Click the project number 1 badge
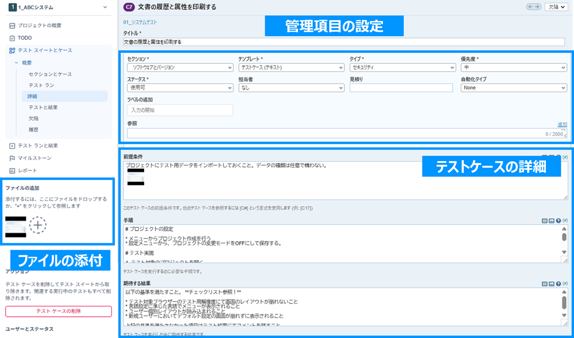The width and height of the screenshot is (574, 338). pos(13,7)
